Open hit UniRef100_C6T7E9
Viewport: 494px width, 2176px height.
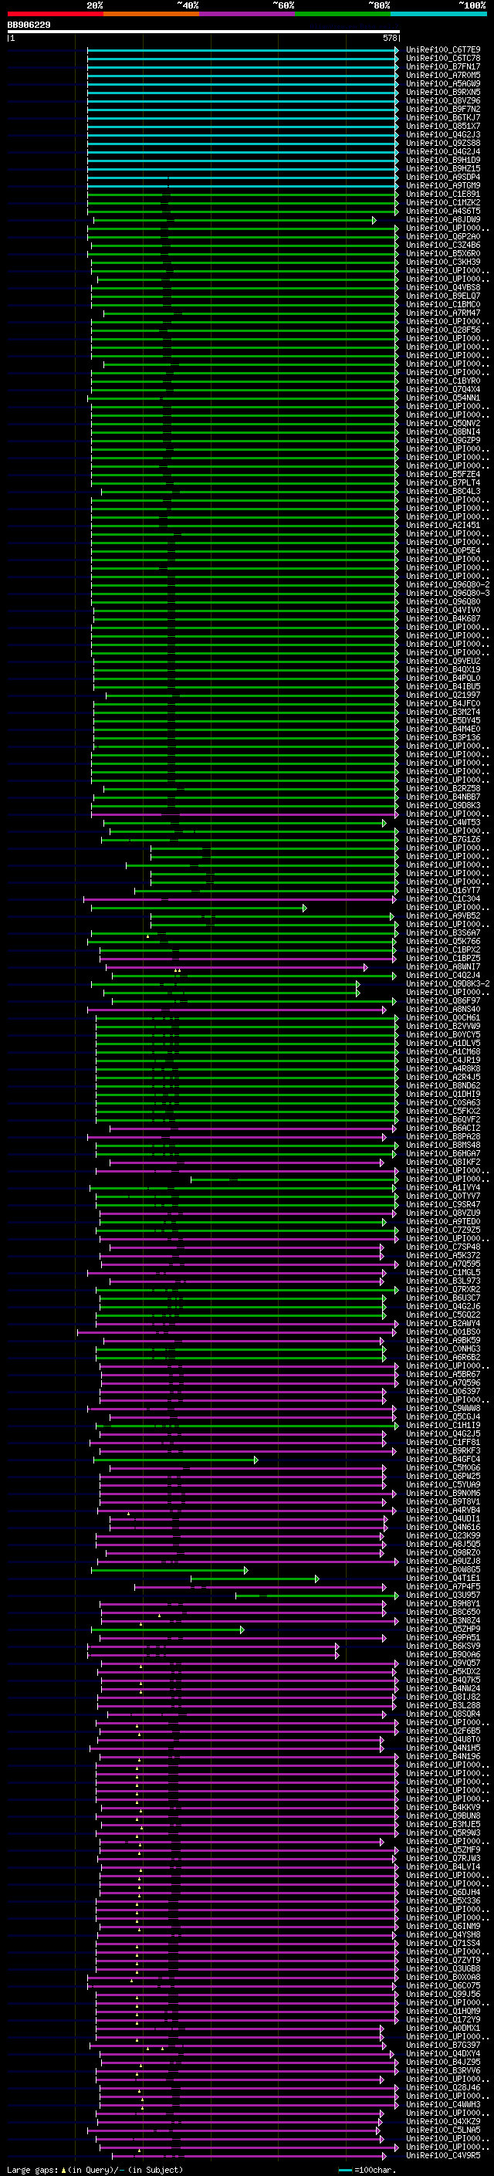click(x=443, y=50)
